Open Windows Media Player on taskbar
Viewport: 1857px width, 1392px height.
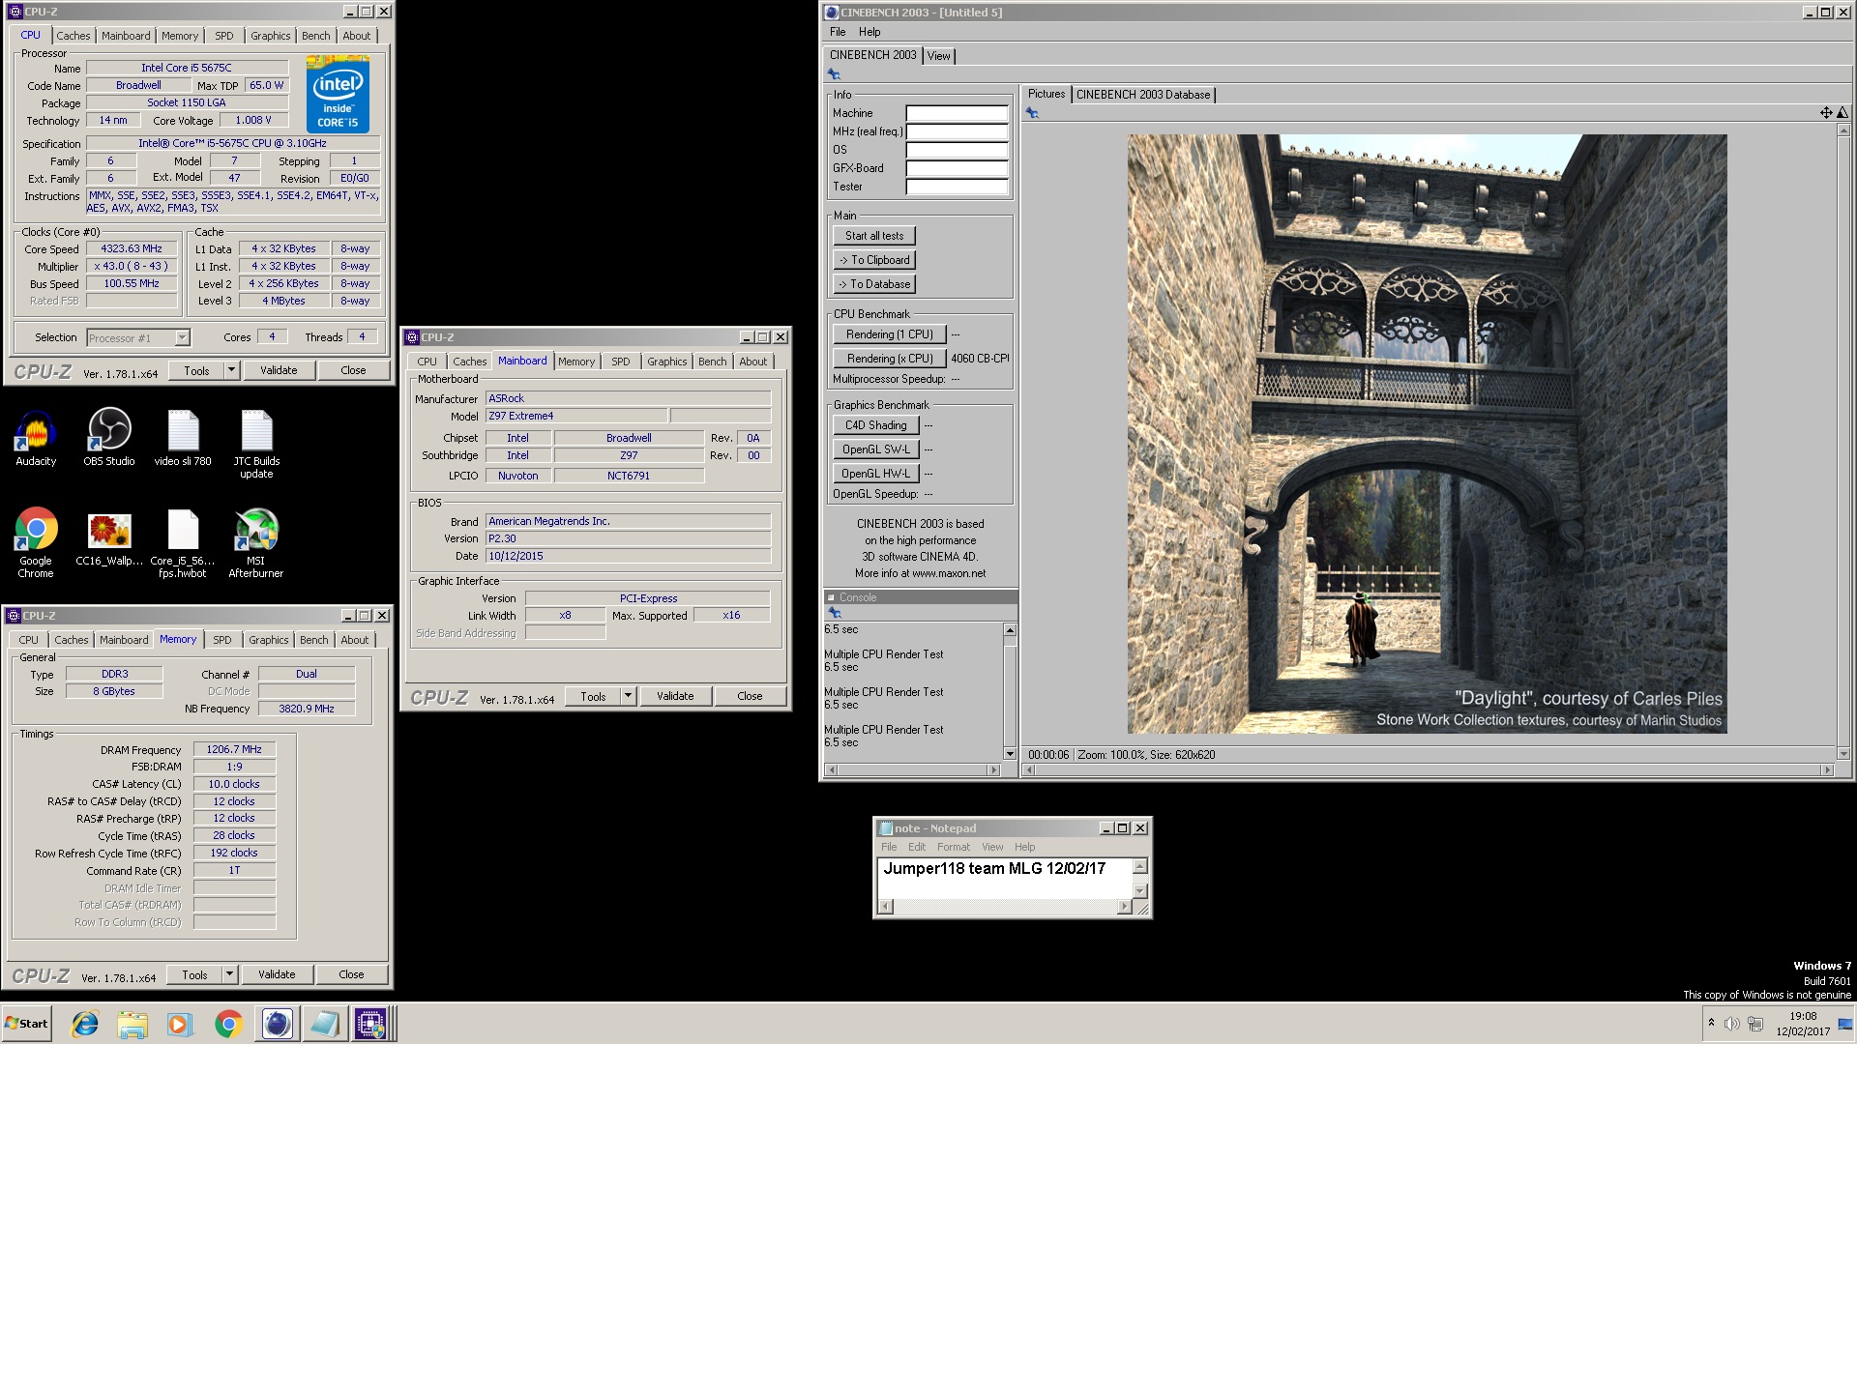tap(180, 1024)
